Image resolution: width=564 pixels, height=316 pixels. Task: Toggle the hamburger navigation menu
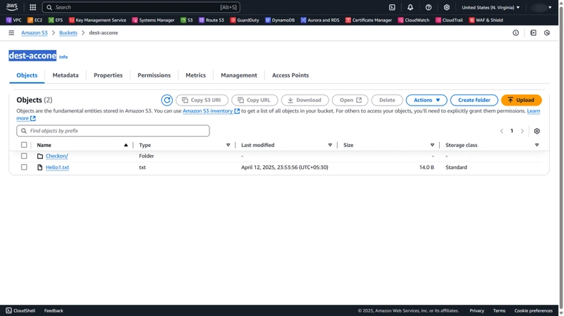(x=11, y=32)
